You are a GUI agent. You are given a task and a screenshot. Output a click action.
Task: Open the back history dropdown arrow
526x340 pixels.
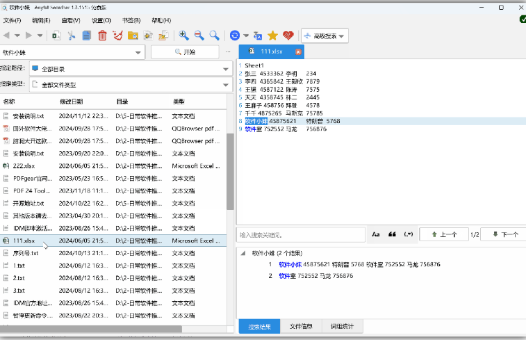(x=17, y=35)
